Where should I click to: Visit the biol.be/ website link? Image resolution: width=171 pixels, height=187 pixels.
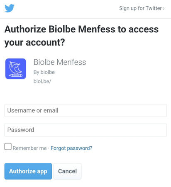tap(42, 81)
